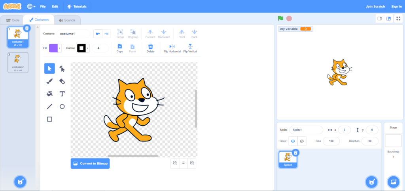This screenshot has height=191, width=405.
Task: Zoom out the costume canvas
Action: (175, 163)
